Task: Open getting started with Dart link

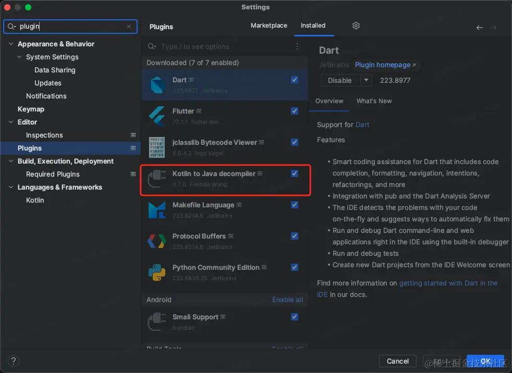Action: click(x=448, y=283)
